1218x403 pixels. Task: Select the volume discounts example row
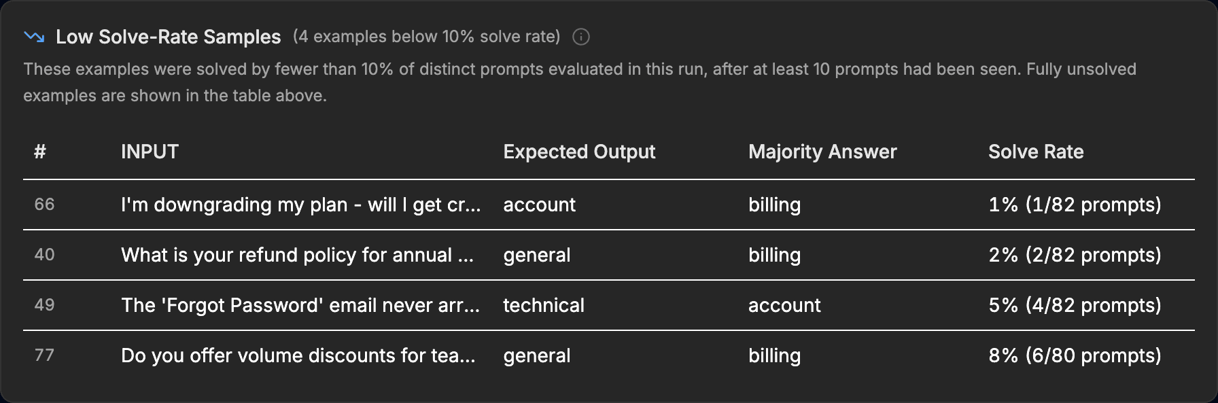299,355
